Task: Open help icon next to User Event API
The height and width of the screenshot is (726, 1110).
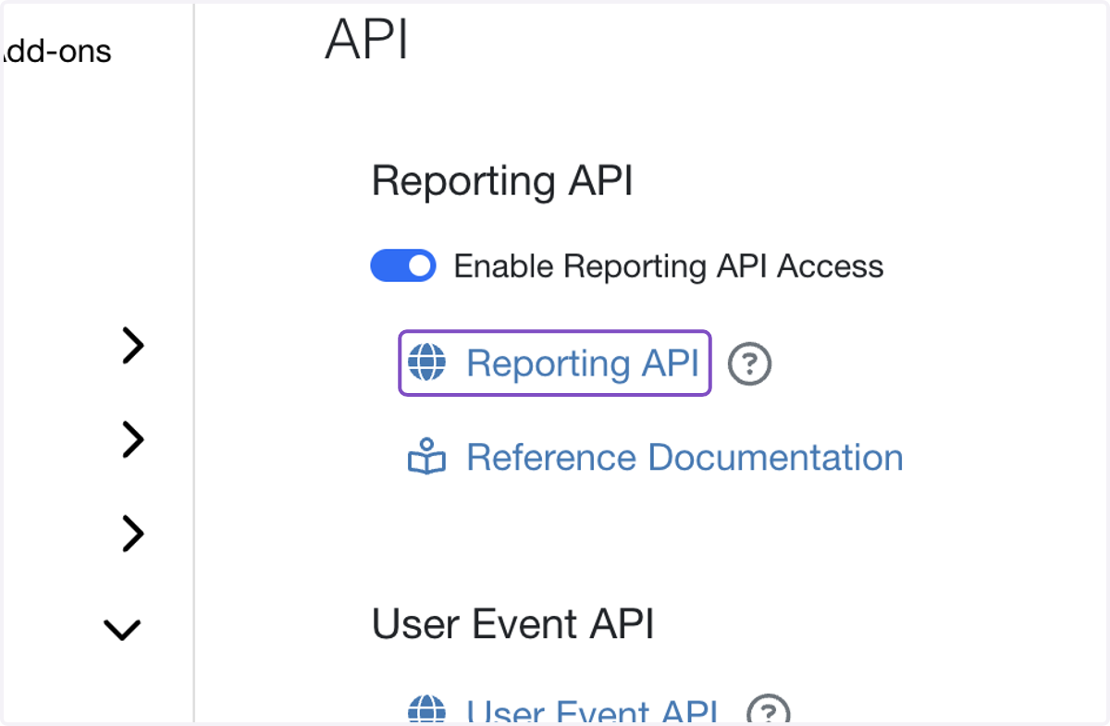Action: (768, 710)
